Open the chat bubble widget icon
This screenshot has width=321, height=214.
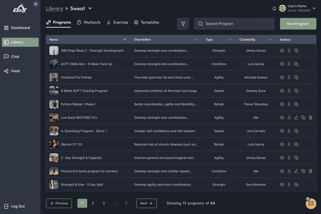(311, 204)
